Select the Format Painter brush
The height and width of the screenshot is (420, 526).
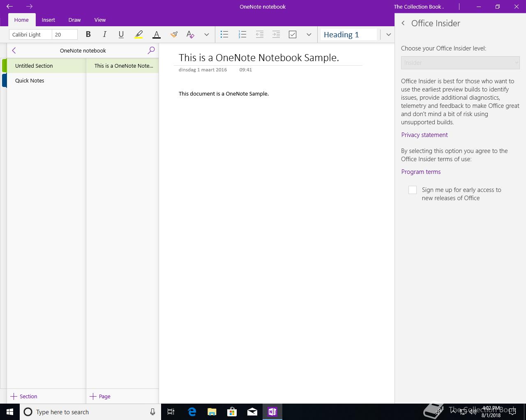coord(173,34)
